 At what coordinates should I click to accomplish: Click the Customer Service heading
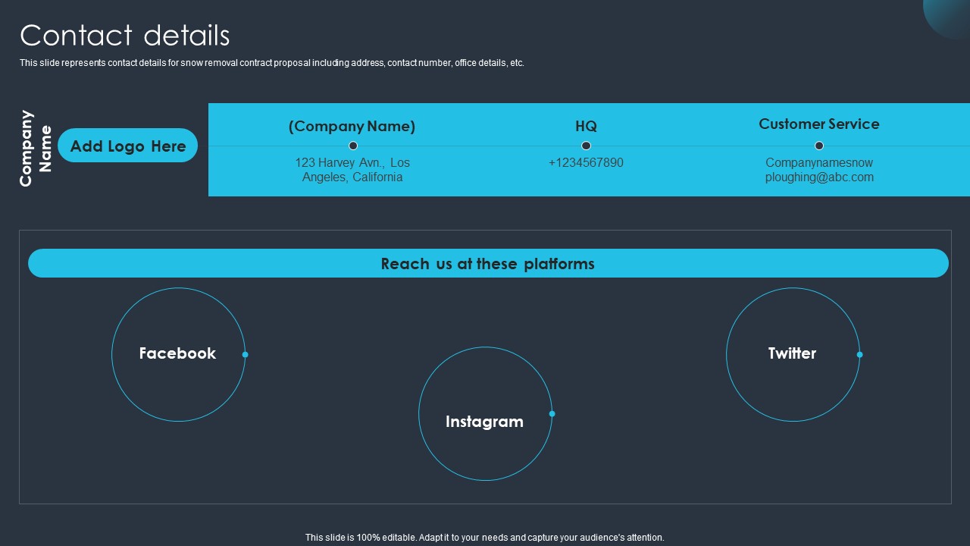click(x=819, y=124)
